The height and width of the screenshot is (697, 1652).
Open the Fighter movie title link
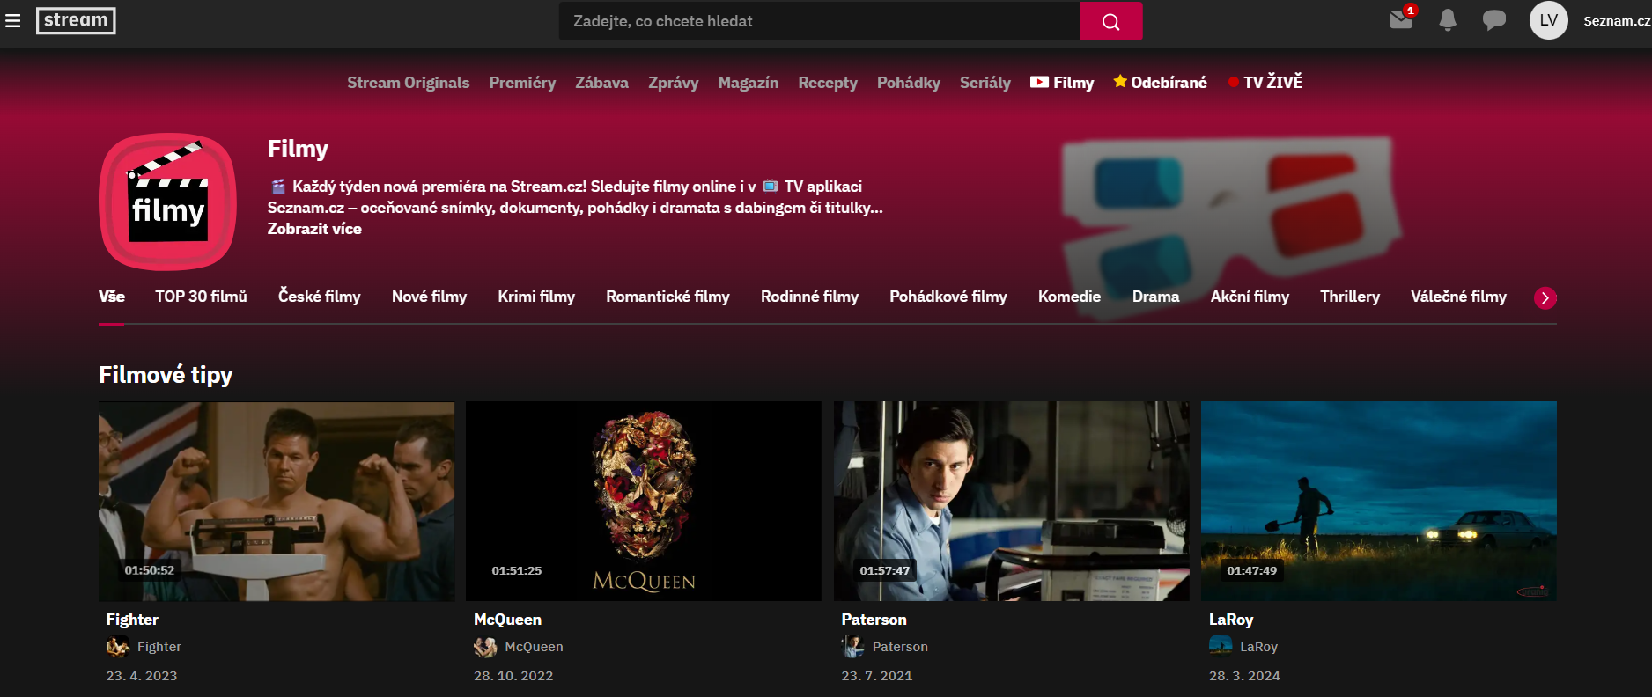point(132,620)
